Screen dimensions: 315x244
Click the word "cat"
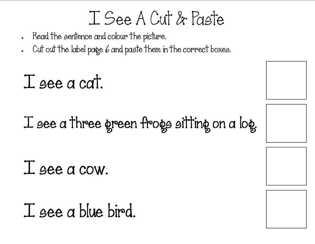tap(90, 83)
